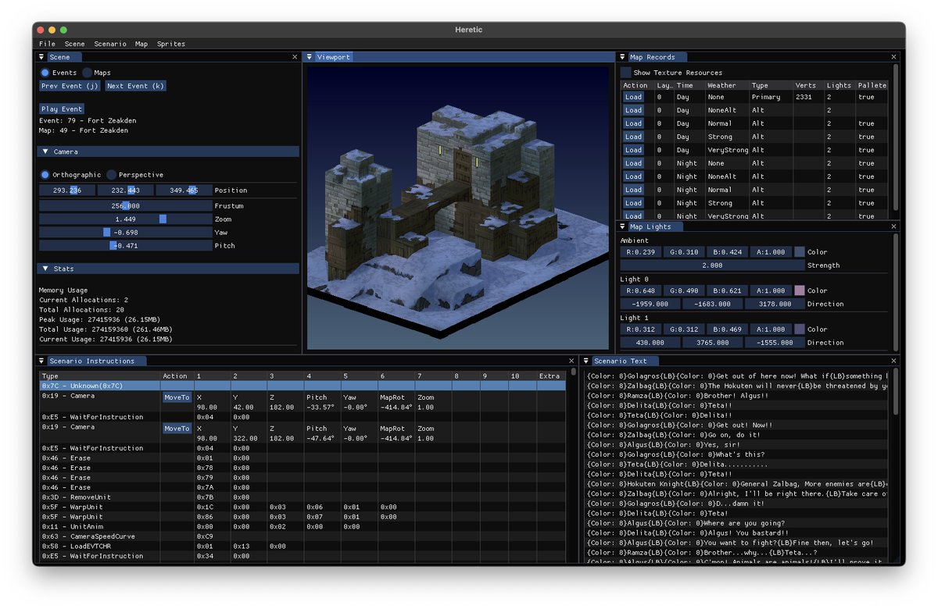Viewport: 938px width, 609px height.
Task: Choose Orthographic camera mode
Action: coord(45,175)
